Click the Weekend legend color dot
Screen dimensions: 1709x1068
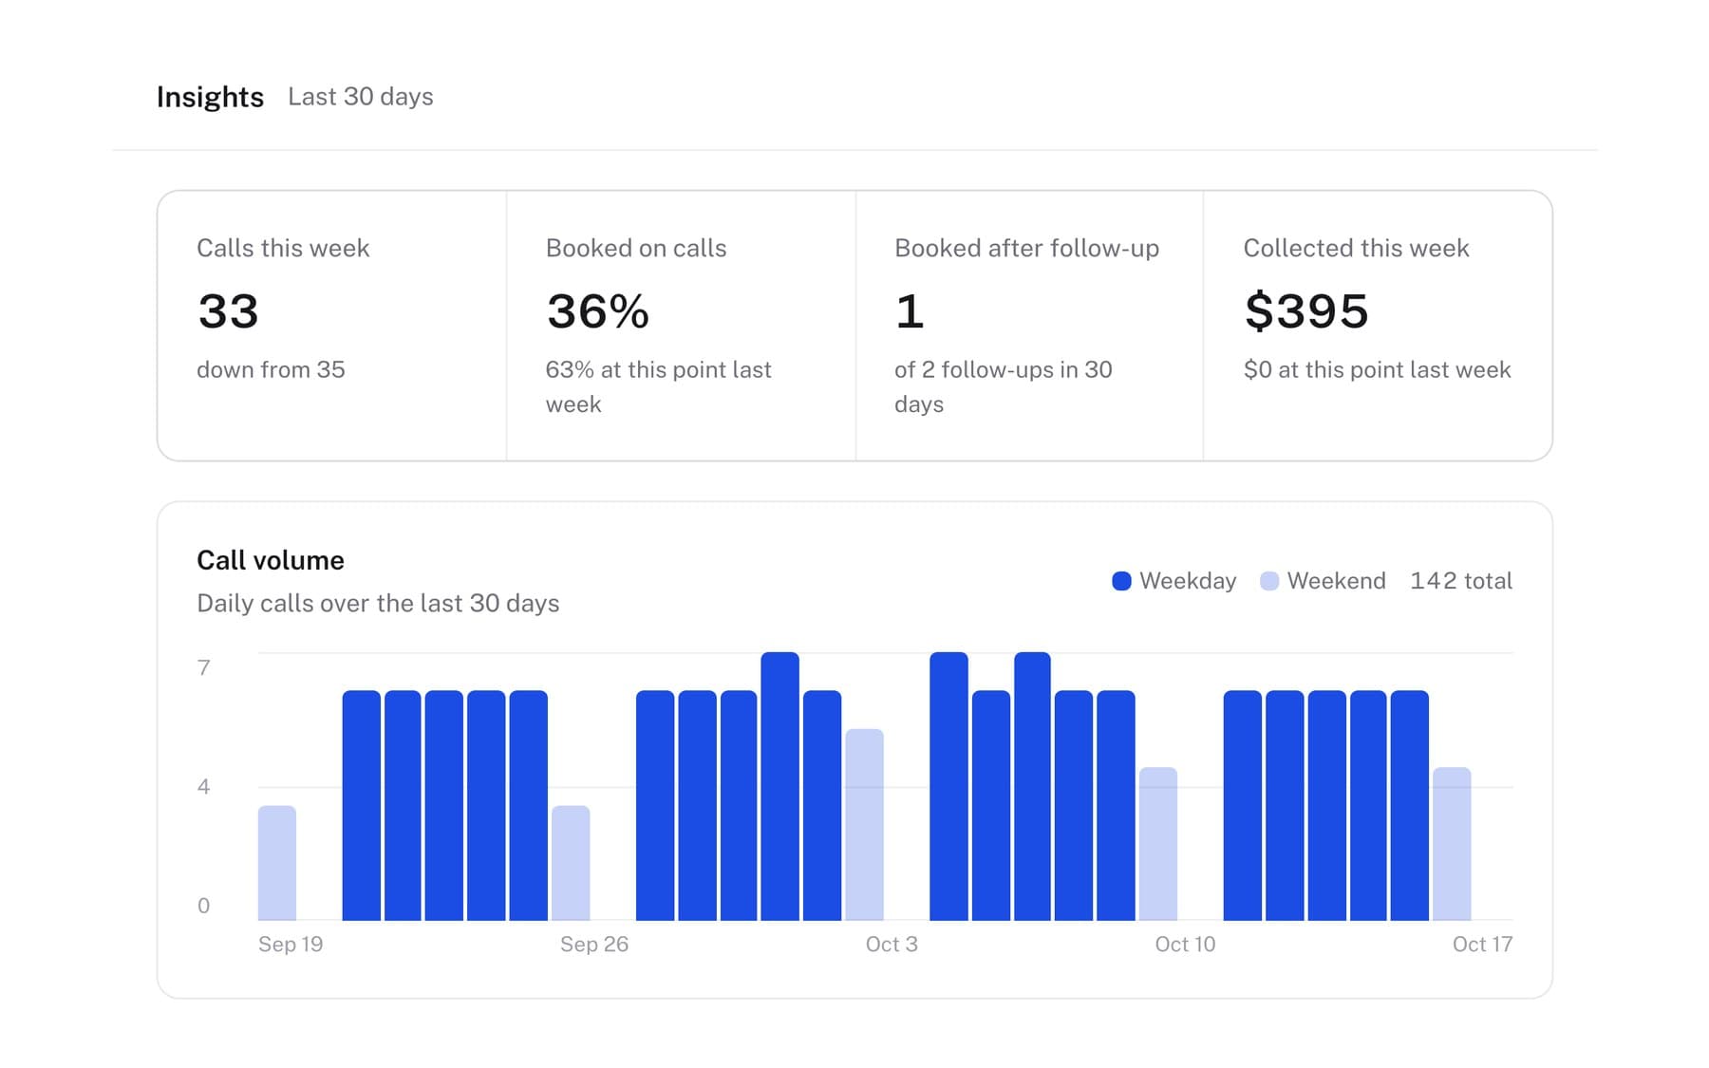(x=1269, y=581)
